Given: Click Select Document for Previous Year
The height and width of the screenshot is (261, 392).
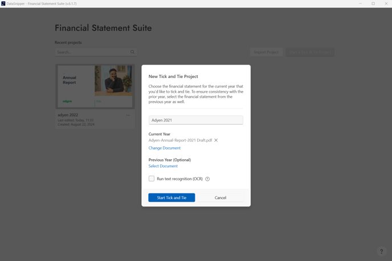Looking at the screenshot, I should [163, 166].
